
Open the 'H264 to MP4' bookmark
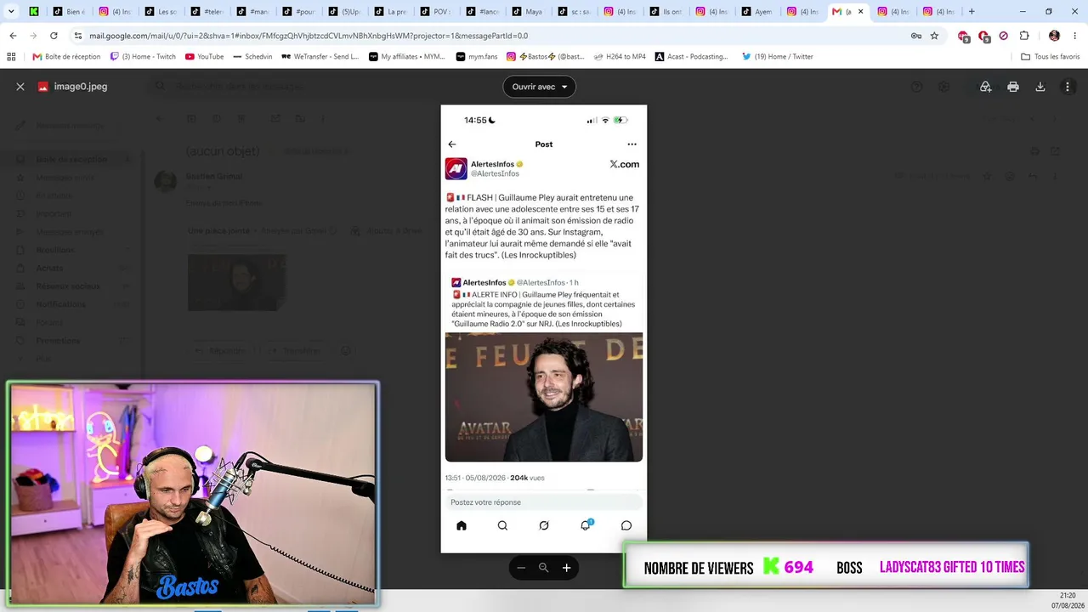point(620,57)
